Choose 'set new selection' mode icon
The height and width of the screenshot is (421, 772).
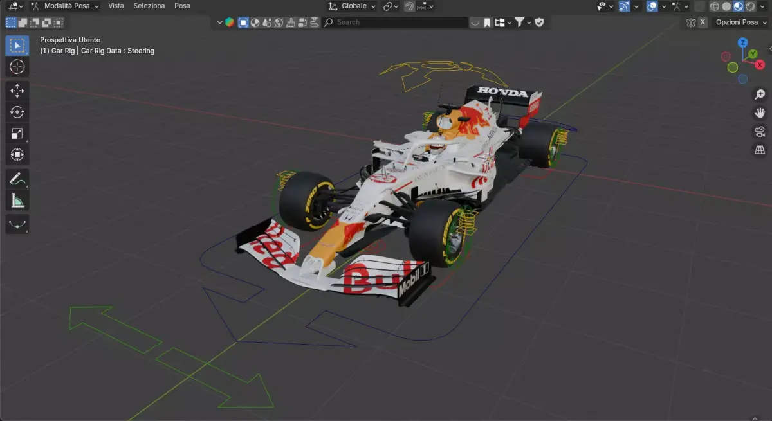[x=11, y=22]
